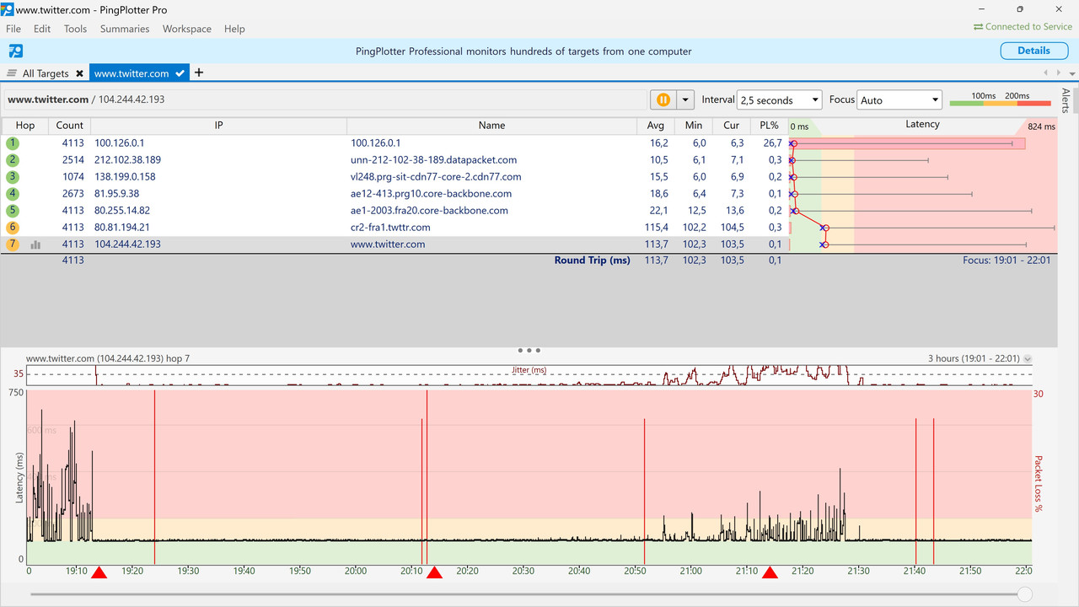Image resolution: width=1079 pixels, height=607 pixels.
Task: Close the All Targets tab
Action: click(79, 73)
